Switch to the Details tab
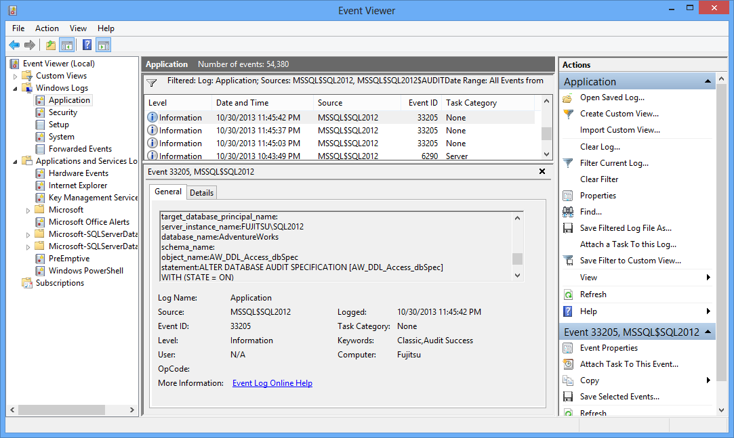 pos(201,192)
